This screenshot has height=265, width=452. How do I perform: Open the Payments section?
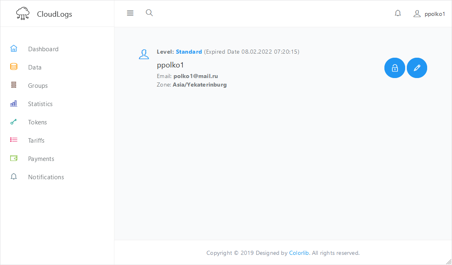point(41,159)
